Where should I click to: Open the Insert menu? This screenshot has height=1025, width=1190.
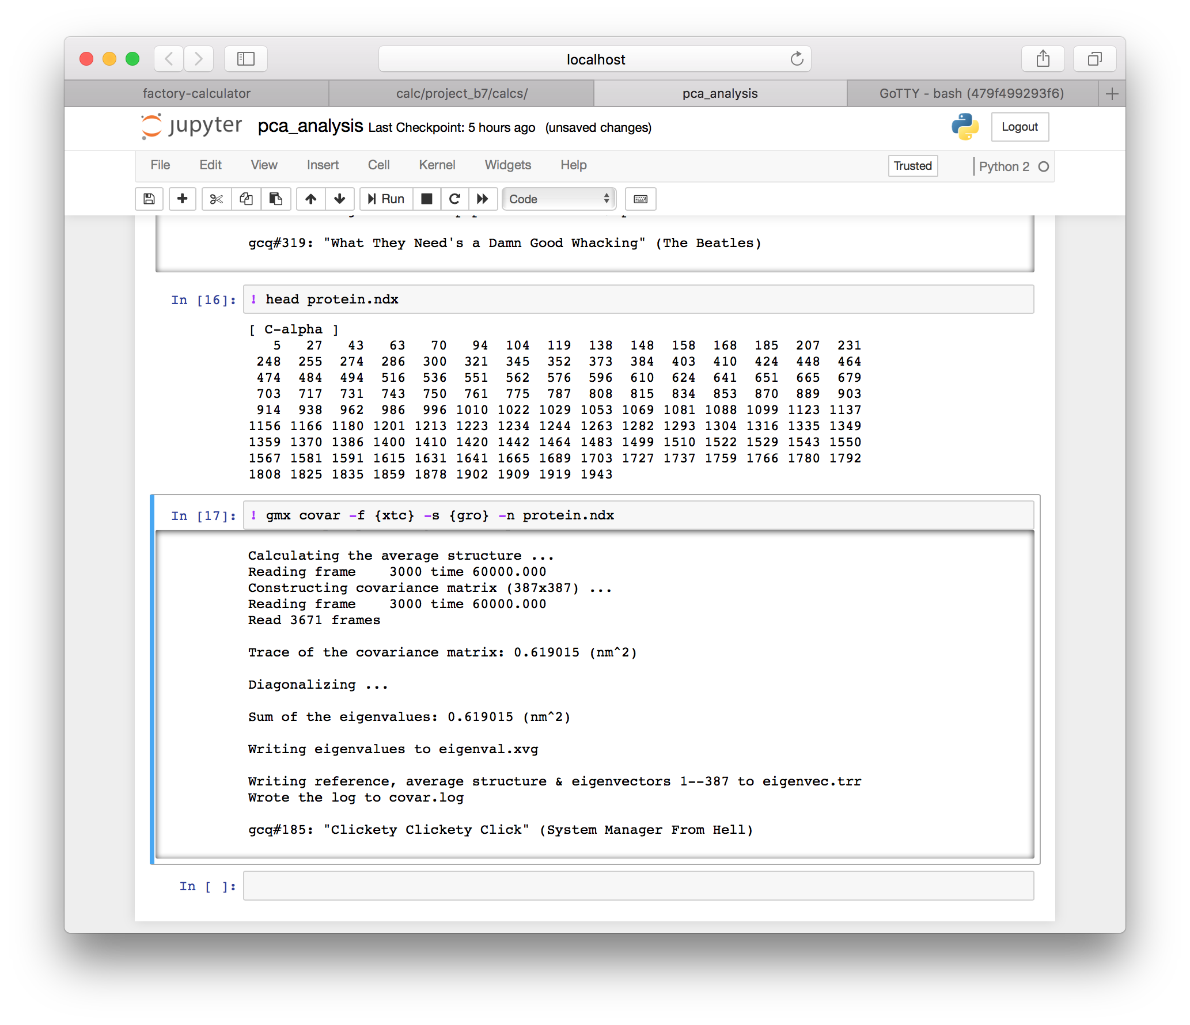tap(323, 165)
